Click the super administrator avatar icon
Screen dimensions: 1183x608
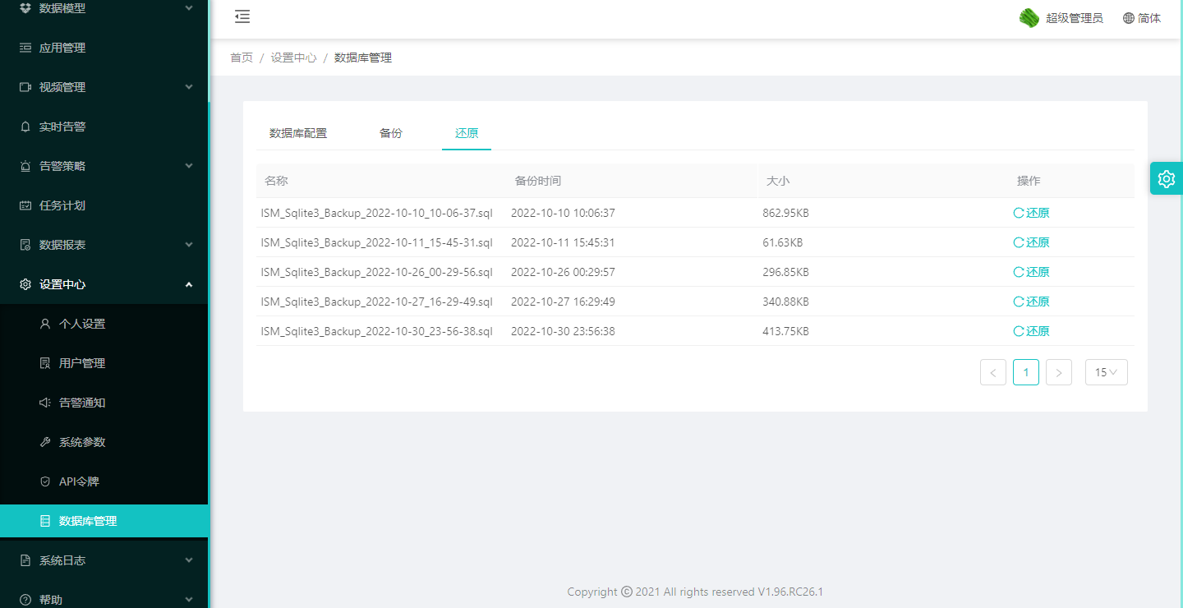click(x=1029, y=18)
